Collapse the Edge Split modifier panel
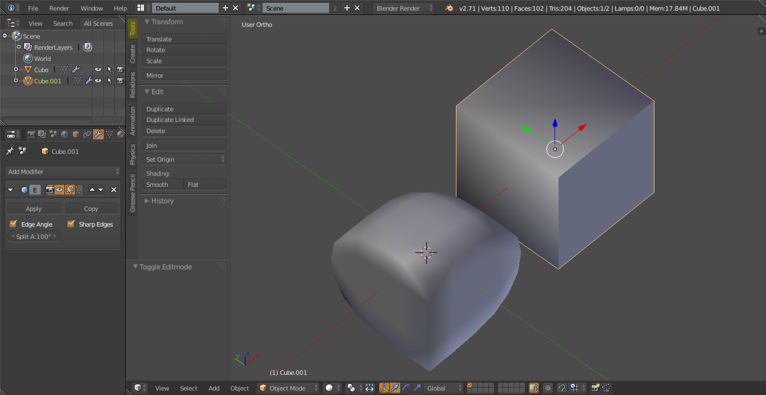 10,190
